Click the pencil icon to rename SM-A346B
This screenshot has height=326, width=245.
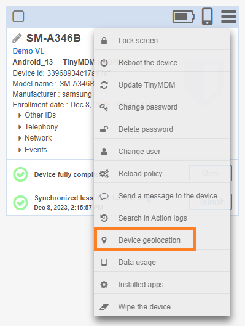(x=17, y=38)
